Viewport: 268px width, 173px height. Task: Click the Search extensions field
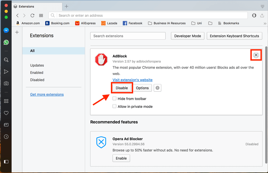coord(128,36)
